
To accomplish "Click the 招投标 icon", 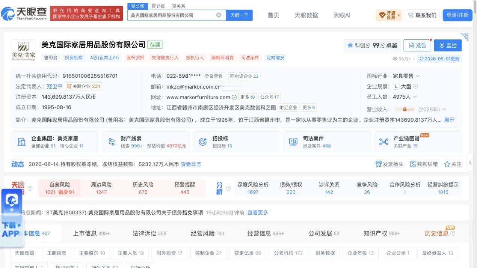I will (202, 142).
